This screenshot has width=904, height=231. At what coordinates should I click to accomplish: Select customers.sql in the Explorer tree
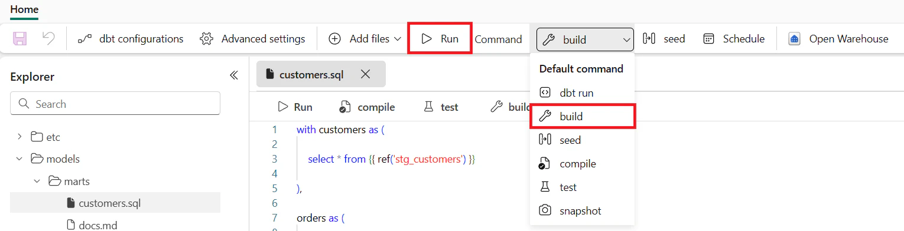point(115,203)
